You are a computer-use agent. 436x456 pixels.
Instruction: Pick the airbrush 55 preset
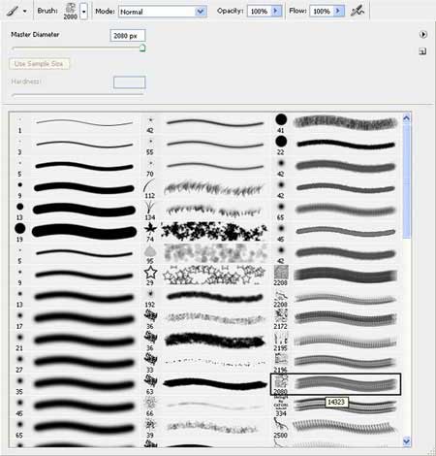[x=205, y=146]
